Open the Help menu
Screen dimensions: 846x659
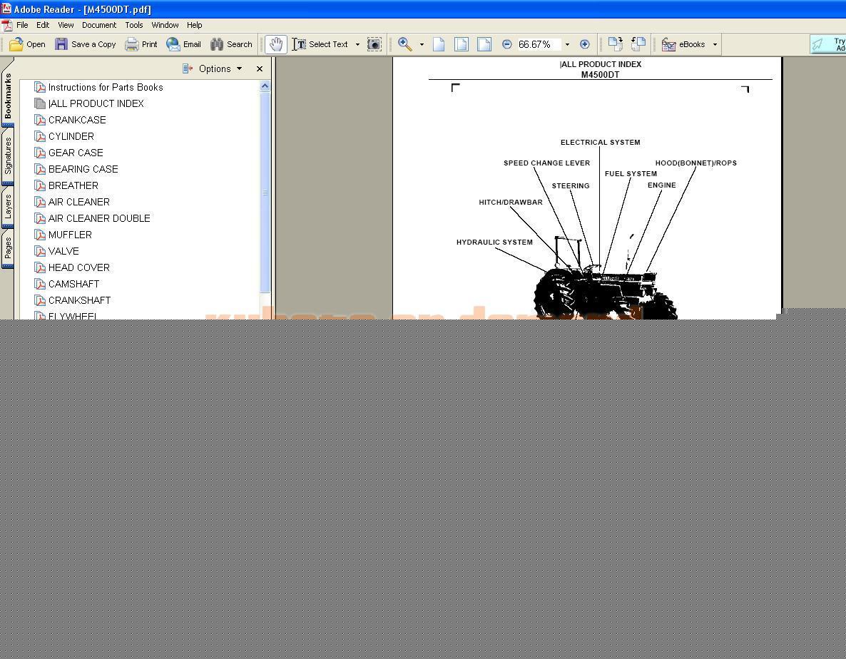[194, 25]
